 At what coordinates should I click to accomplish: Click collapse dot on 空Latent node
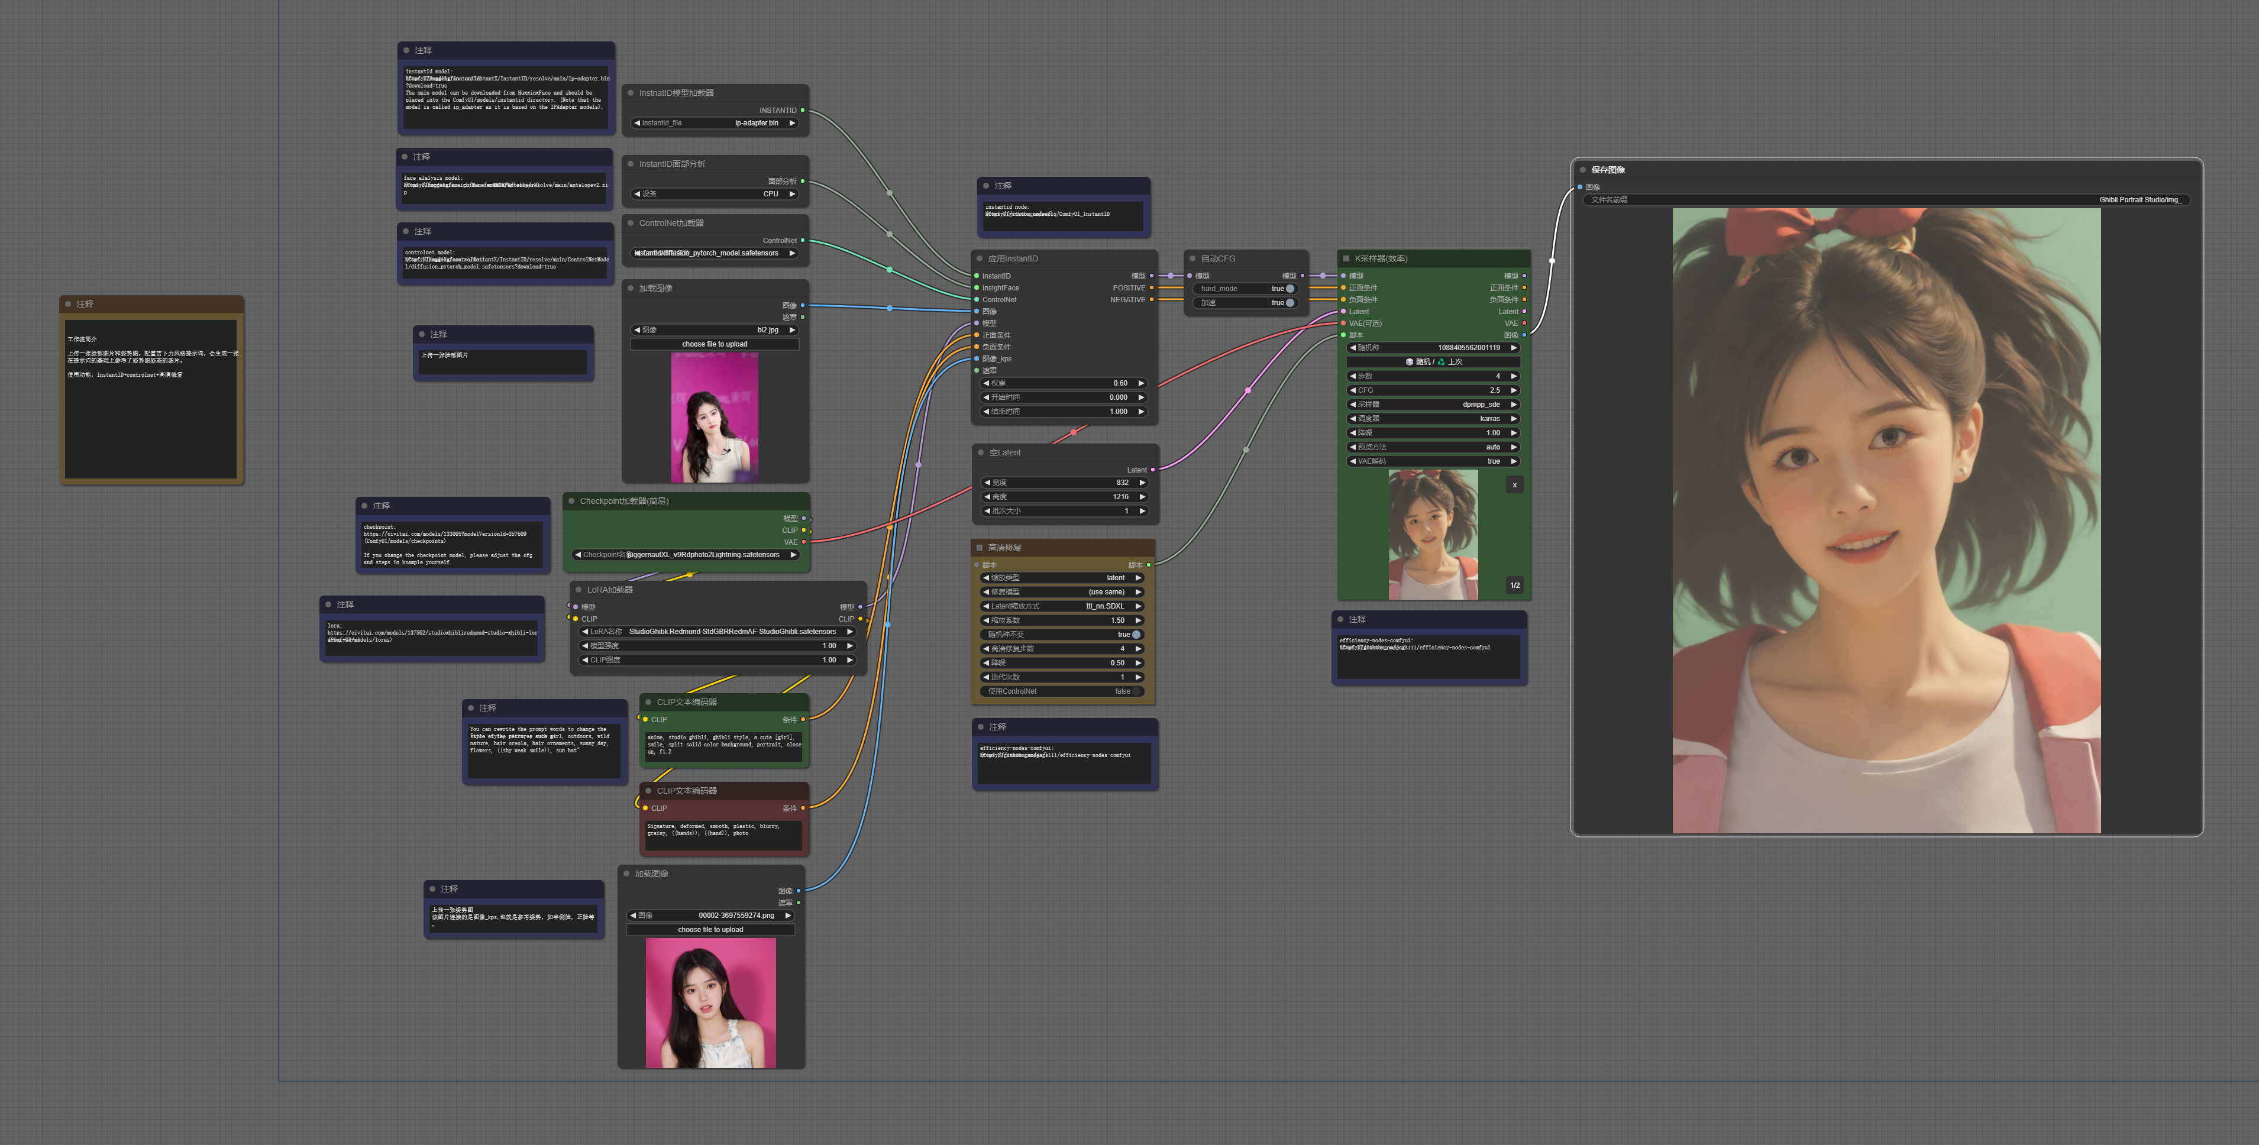(980, 452)
